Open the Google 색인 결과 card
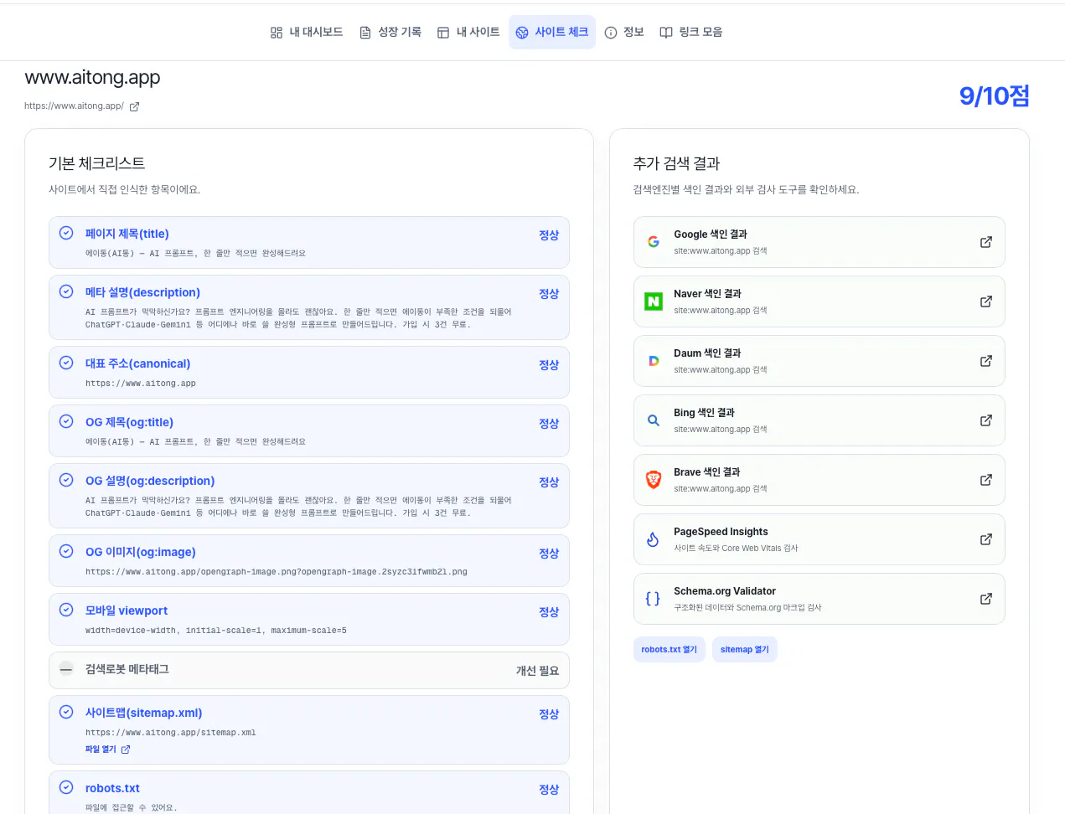Screen dimensions: 1065x814 (x=819, y=242)
